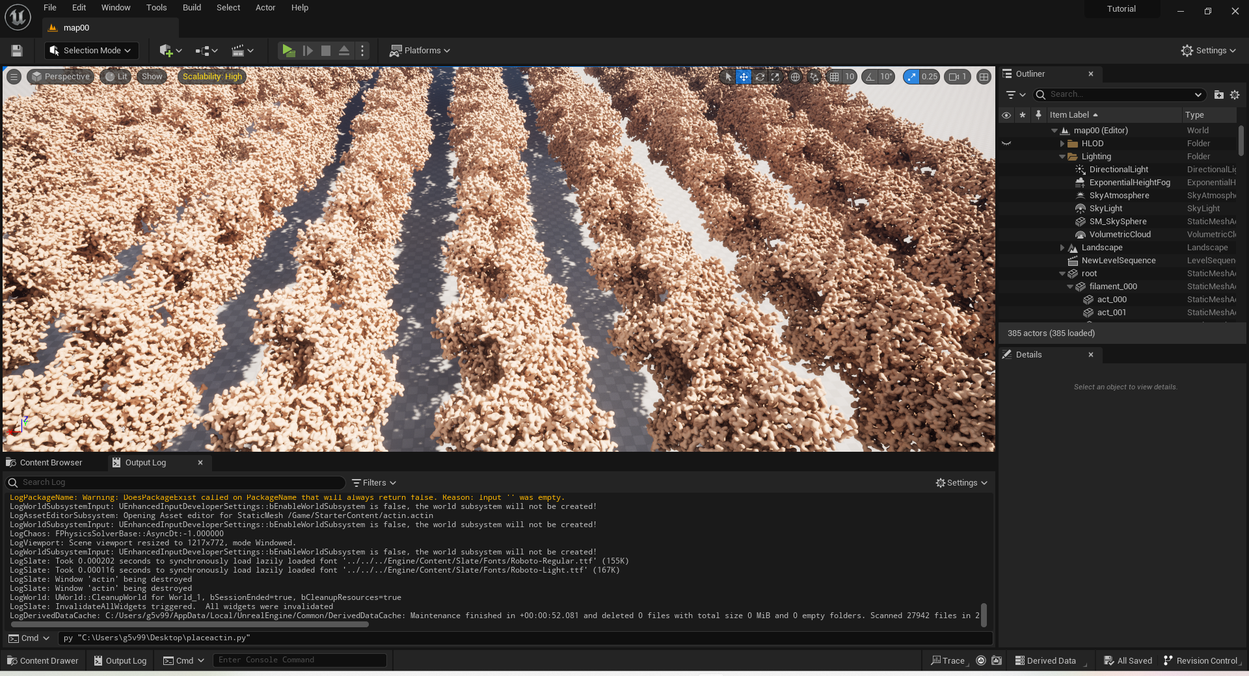Viewport: 1249px width, 676px height.
Task: Open the cinematics clapperboard menu
Action: click(242, 51)
